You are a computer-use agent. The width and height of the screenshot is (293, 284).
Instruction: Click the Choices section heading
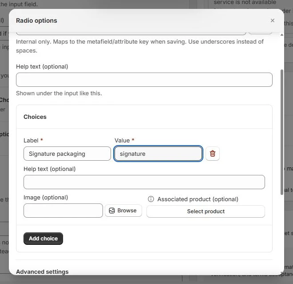pos(35,117)
